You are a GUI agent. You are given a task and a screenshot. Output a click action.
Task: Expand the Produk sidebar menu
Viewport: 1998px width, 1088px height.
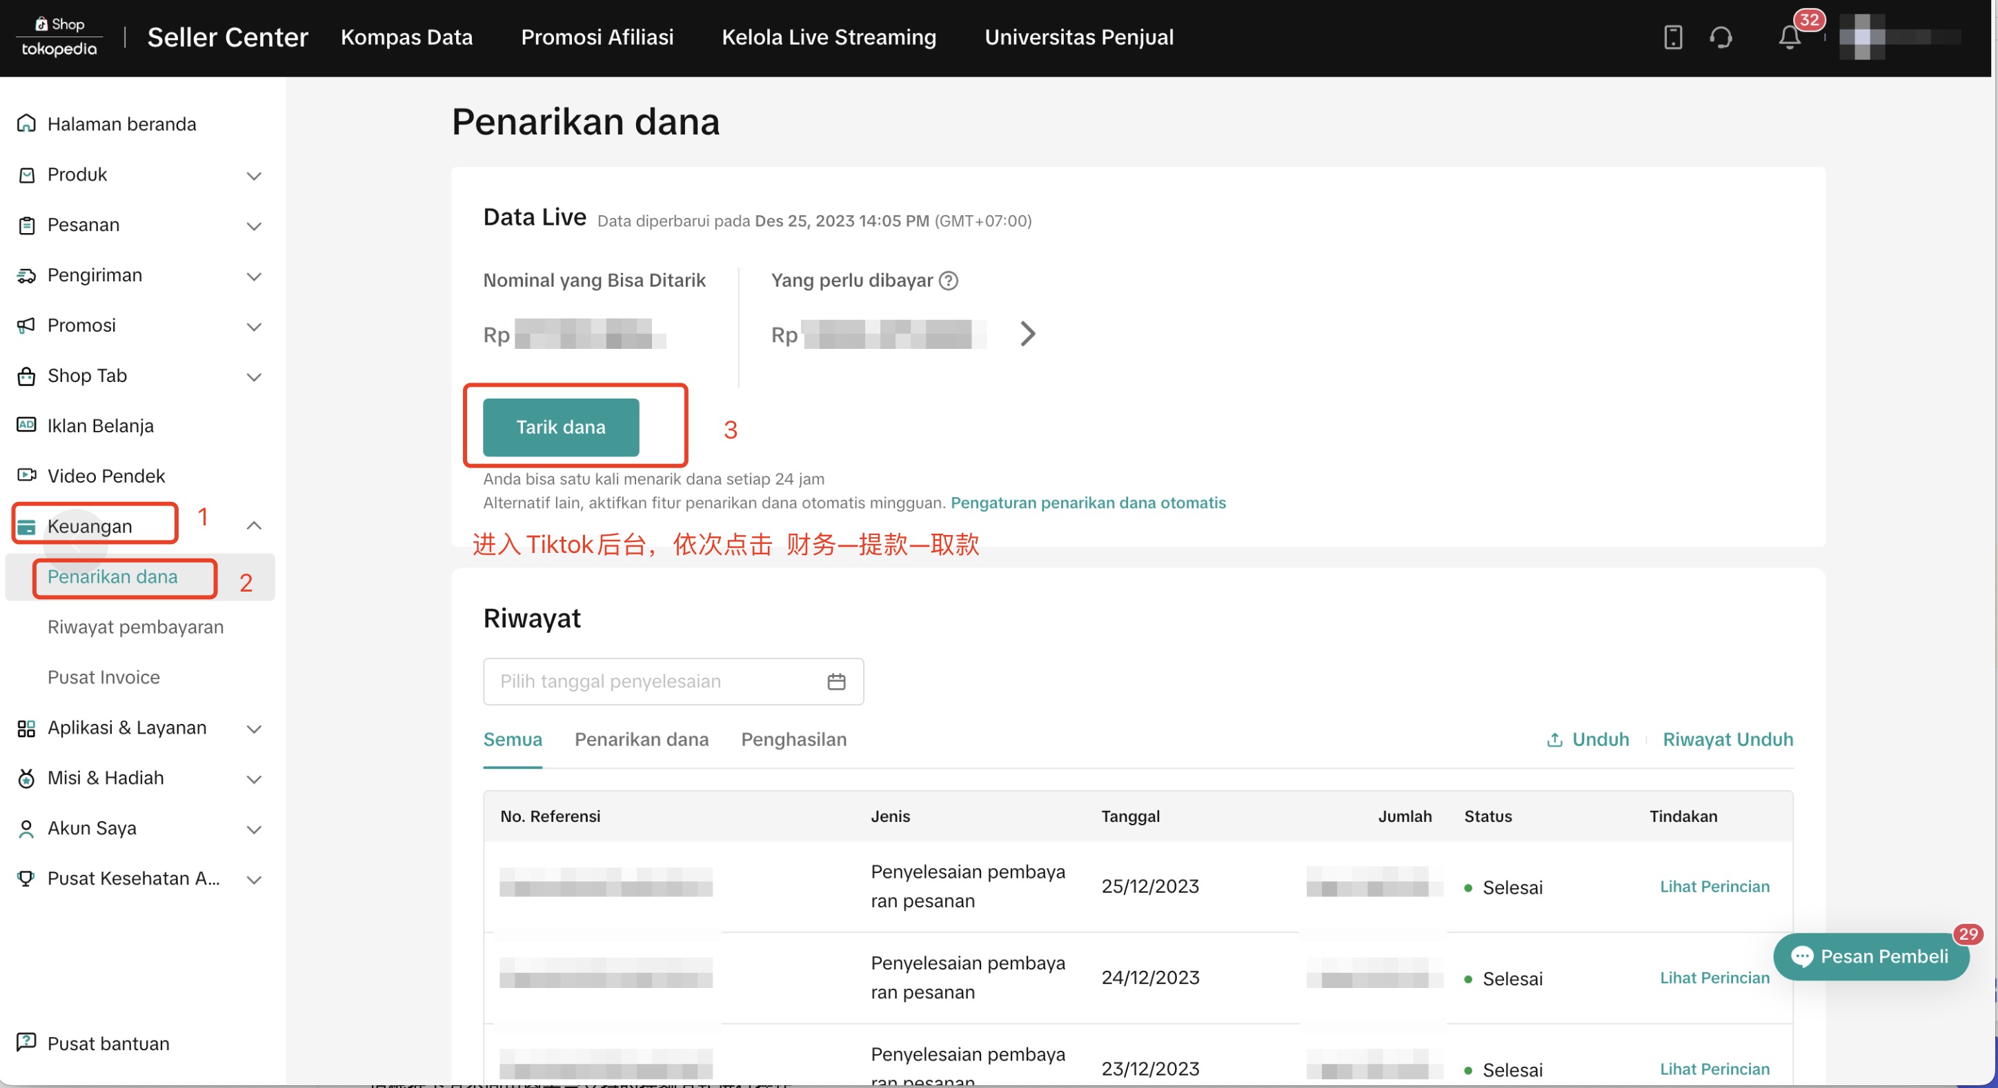(254, 175)
